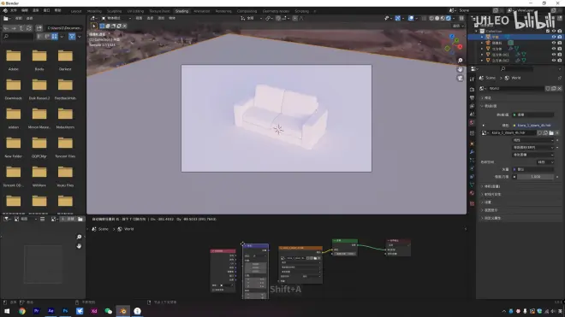Select the solid viewport shading sphere
Image resolution: width=565 pixels, height=317 pixels.
coord(437,18)
